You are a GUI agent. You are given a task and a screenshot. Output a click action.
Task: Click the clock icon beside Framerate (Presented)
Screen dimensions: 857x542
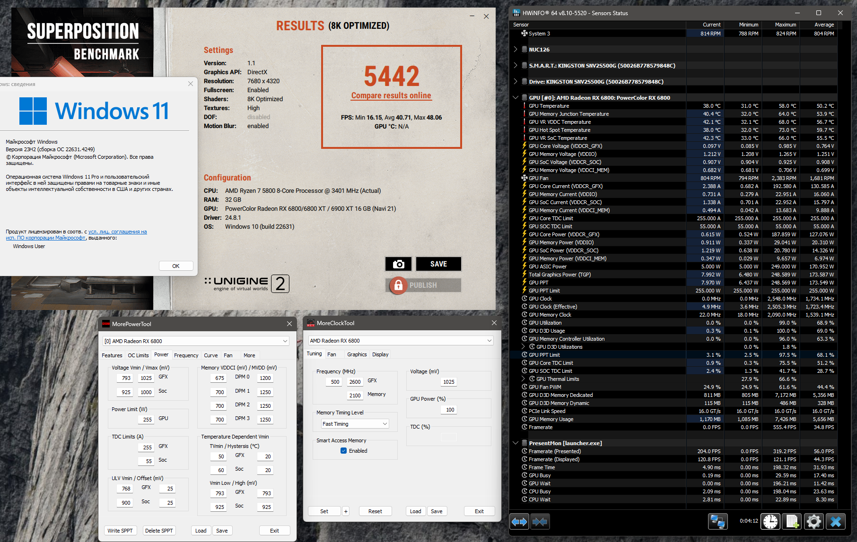click(525, 451)
